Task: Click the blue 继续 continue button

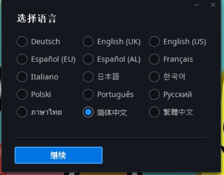Action: click(x=58, y=155)
